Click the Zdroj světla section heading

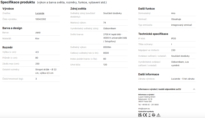coord(78,9)
